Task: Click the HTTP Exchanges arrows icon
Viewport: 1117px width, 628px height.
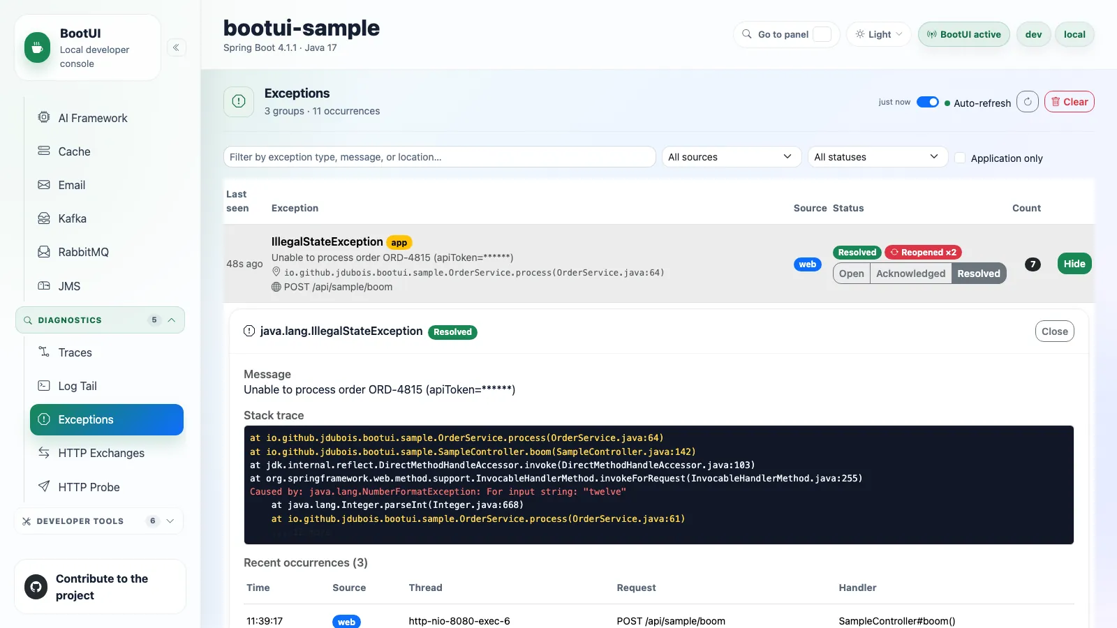Action: 44,452
